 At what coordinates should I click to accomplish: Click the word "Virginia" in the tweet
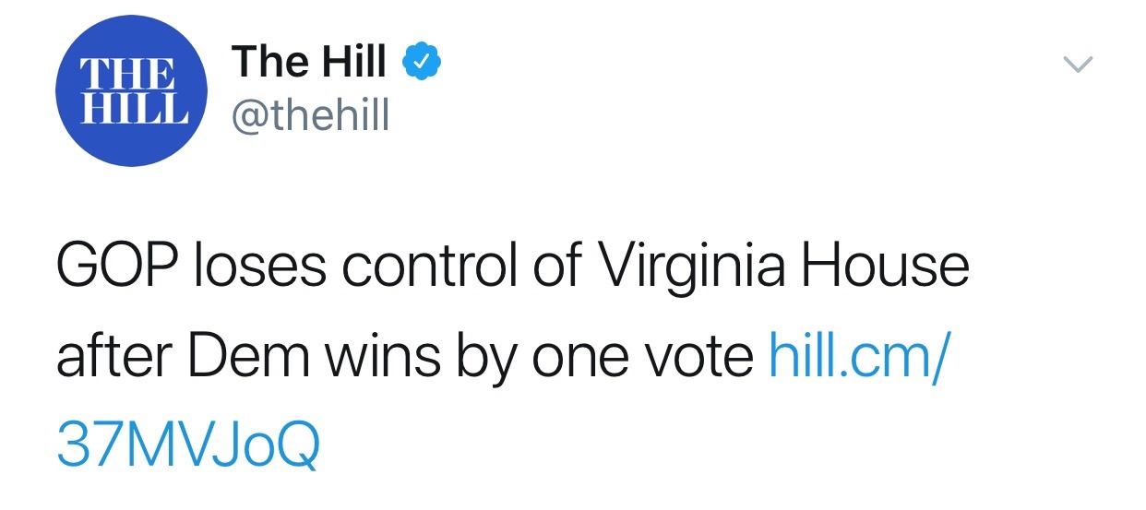click(692, 267)
